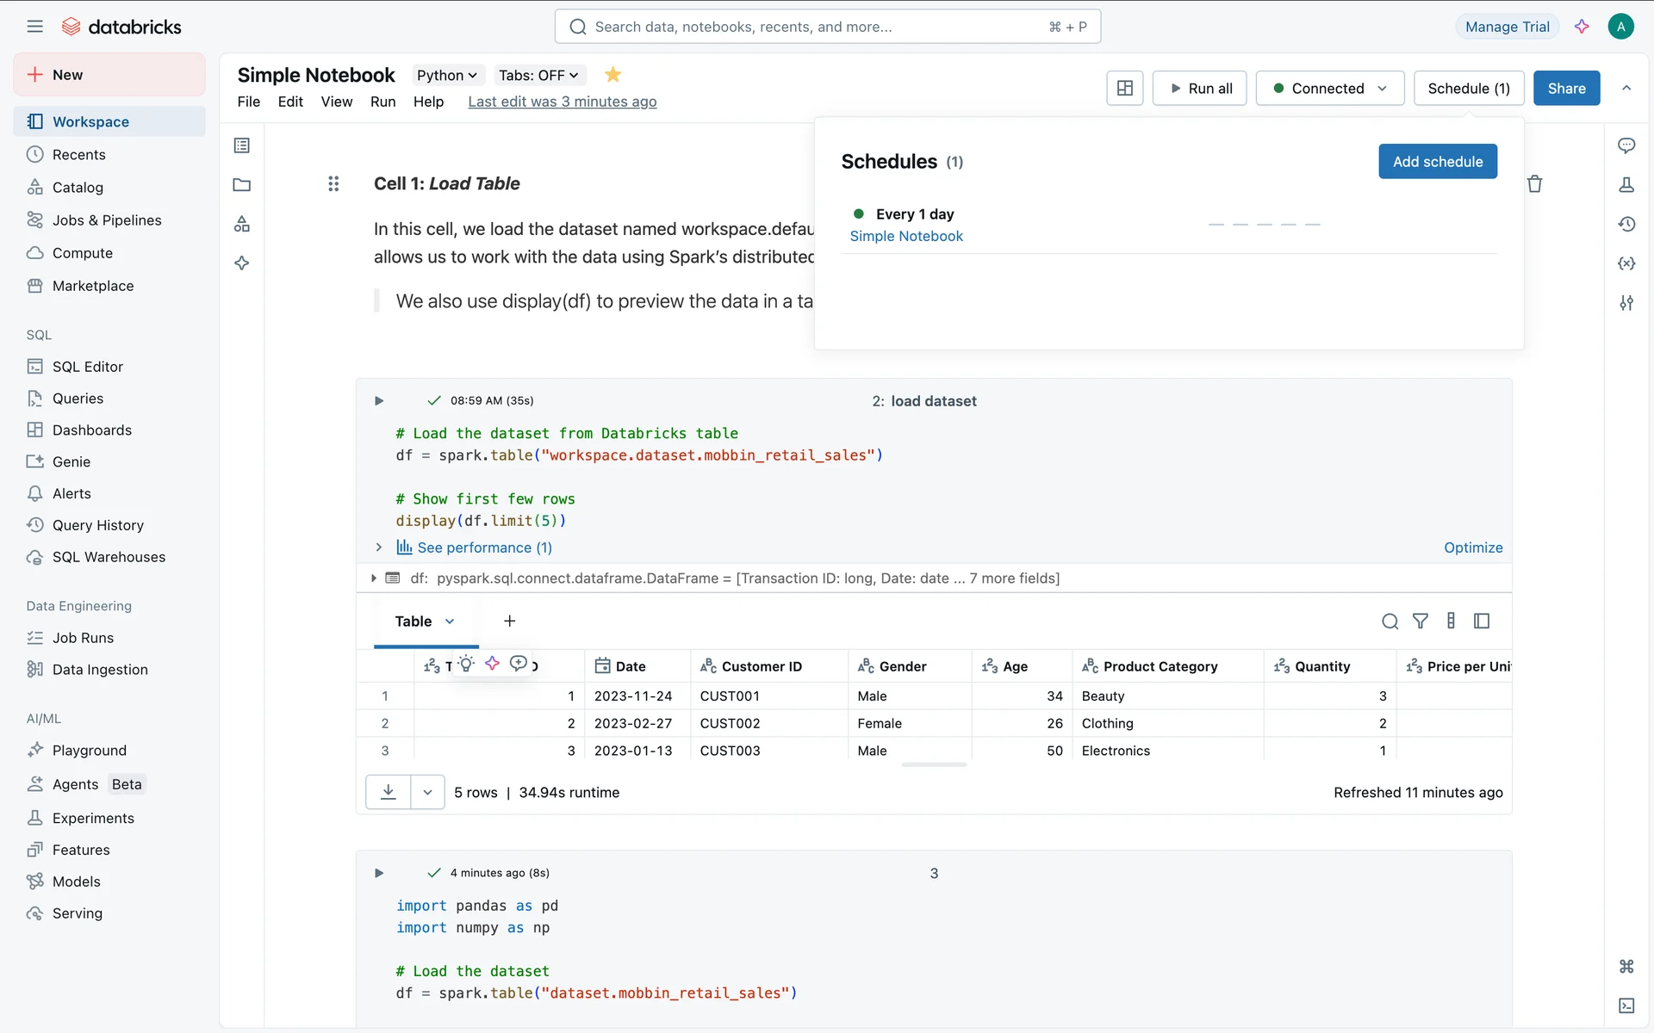Expand the df dataframe schema disclosure
The width and height of the screenshot is (1654, 1033).
coord(374,578)
